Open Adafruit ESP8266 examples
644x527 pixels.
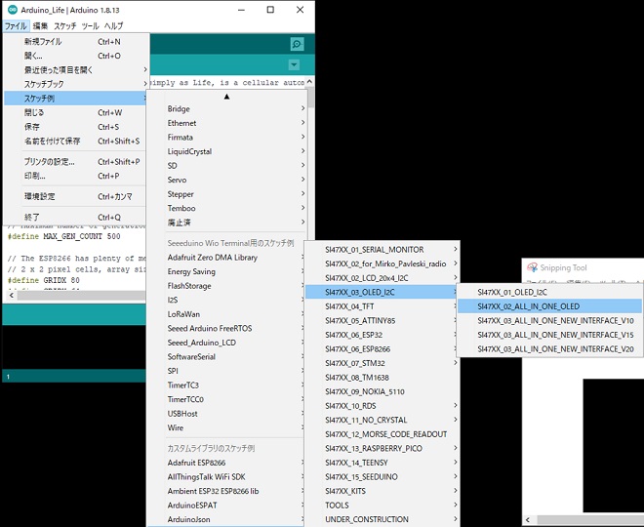[227, 463]
